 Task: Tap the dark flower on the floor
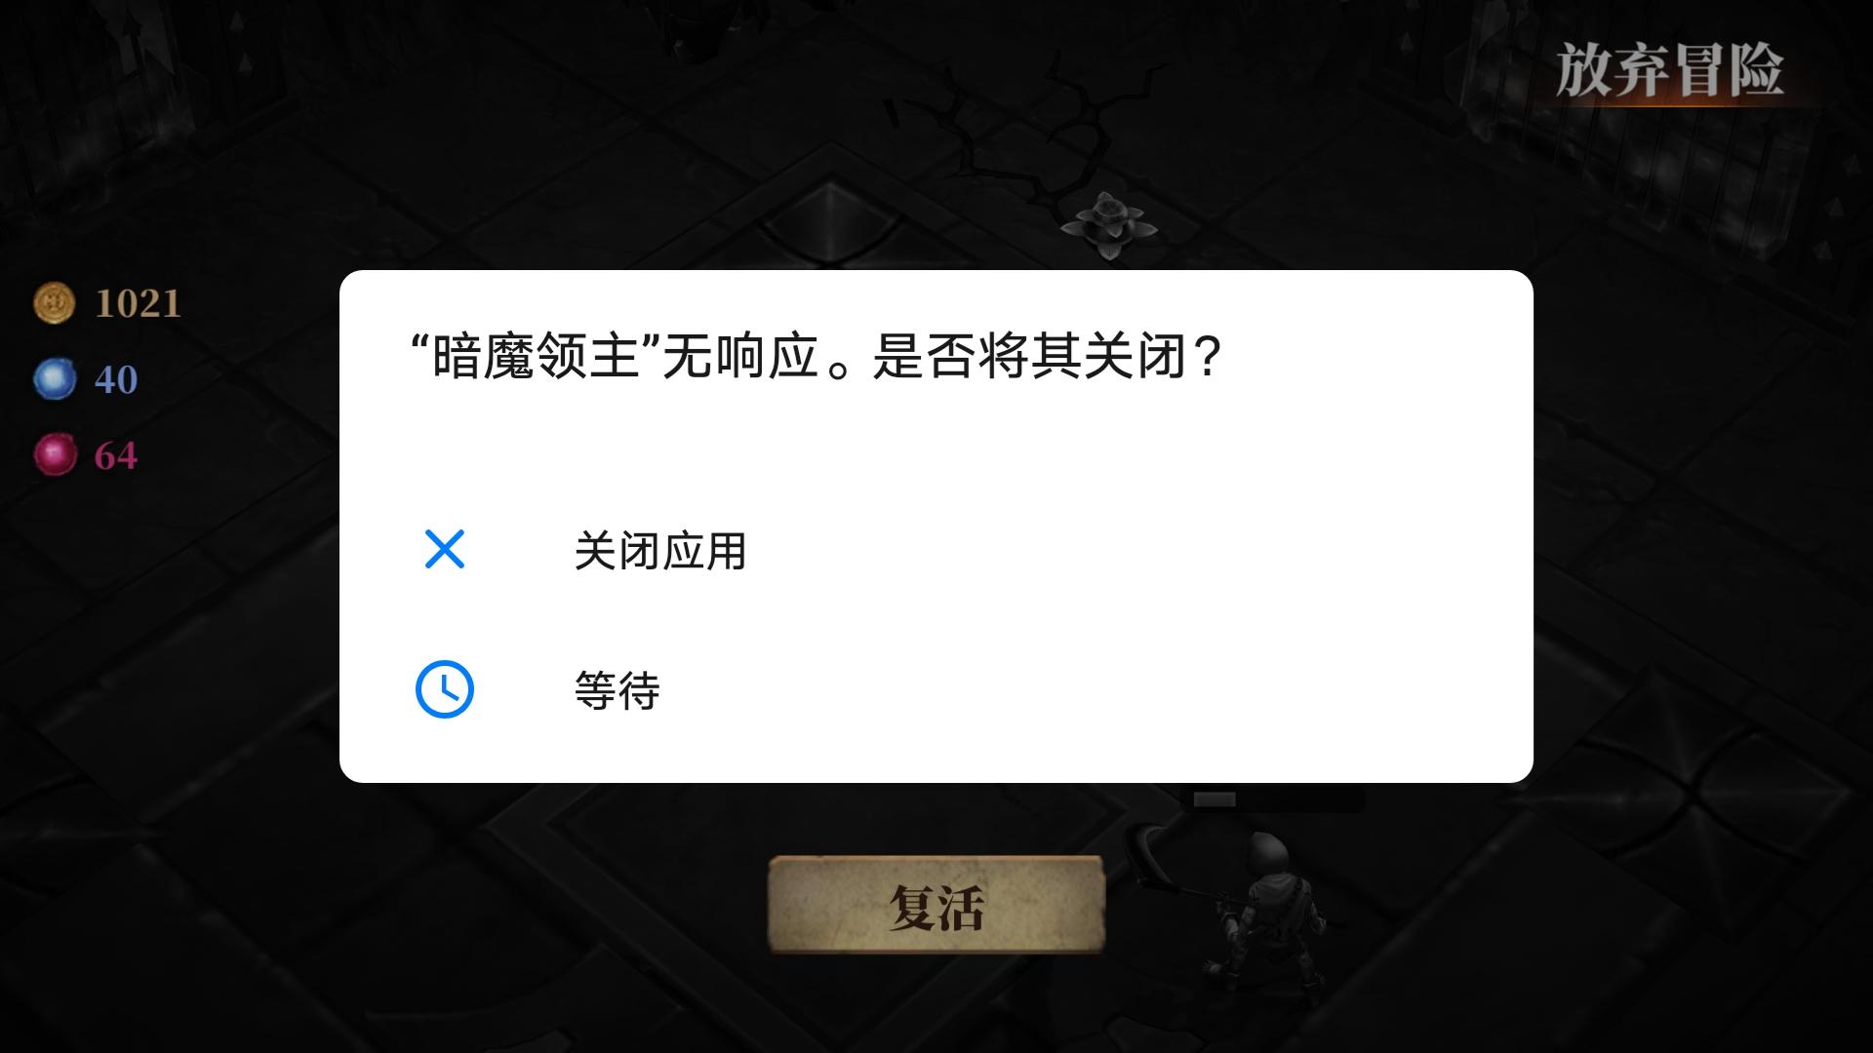point(1109,225)
